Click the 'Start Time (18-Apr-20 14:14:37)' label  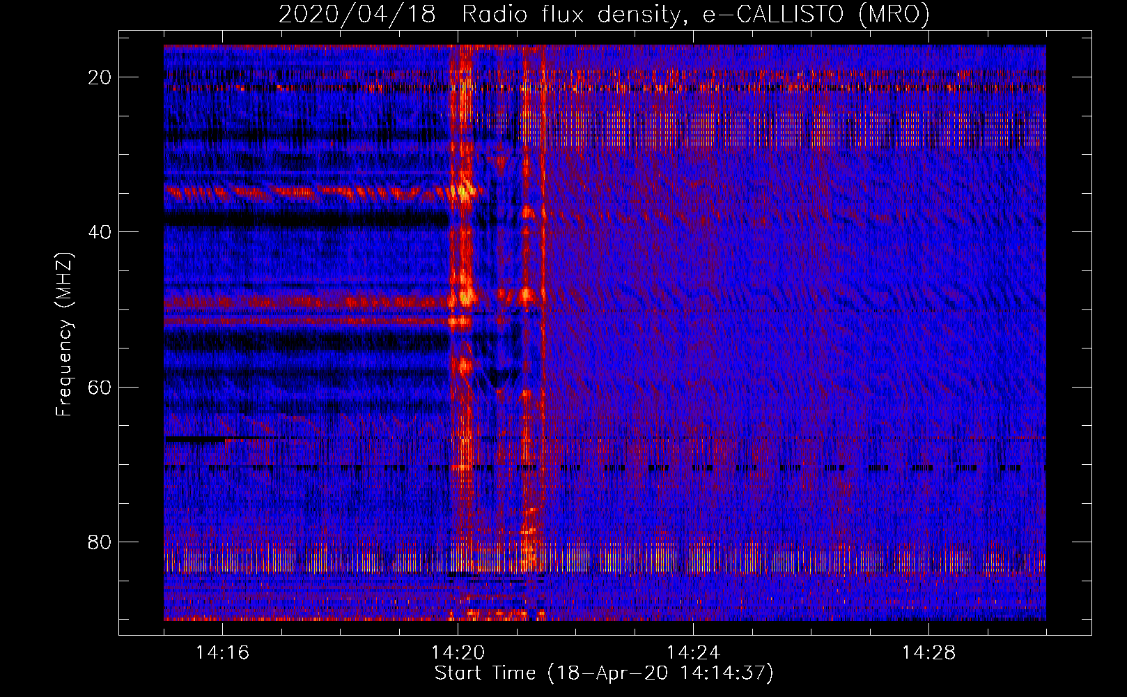604,673
